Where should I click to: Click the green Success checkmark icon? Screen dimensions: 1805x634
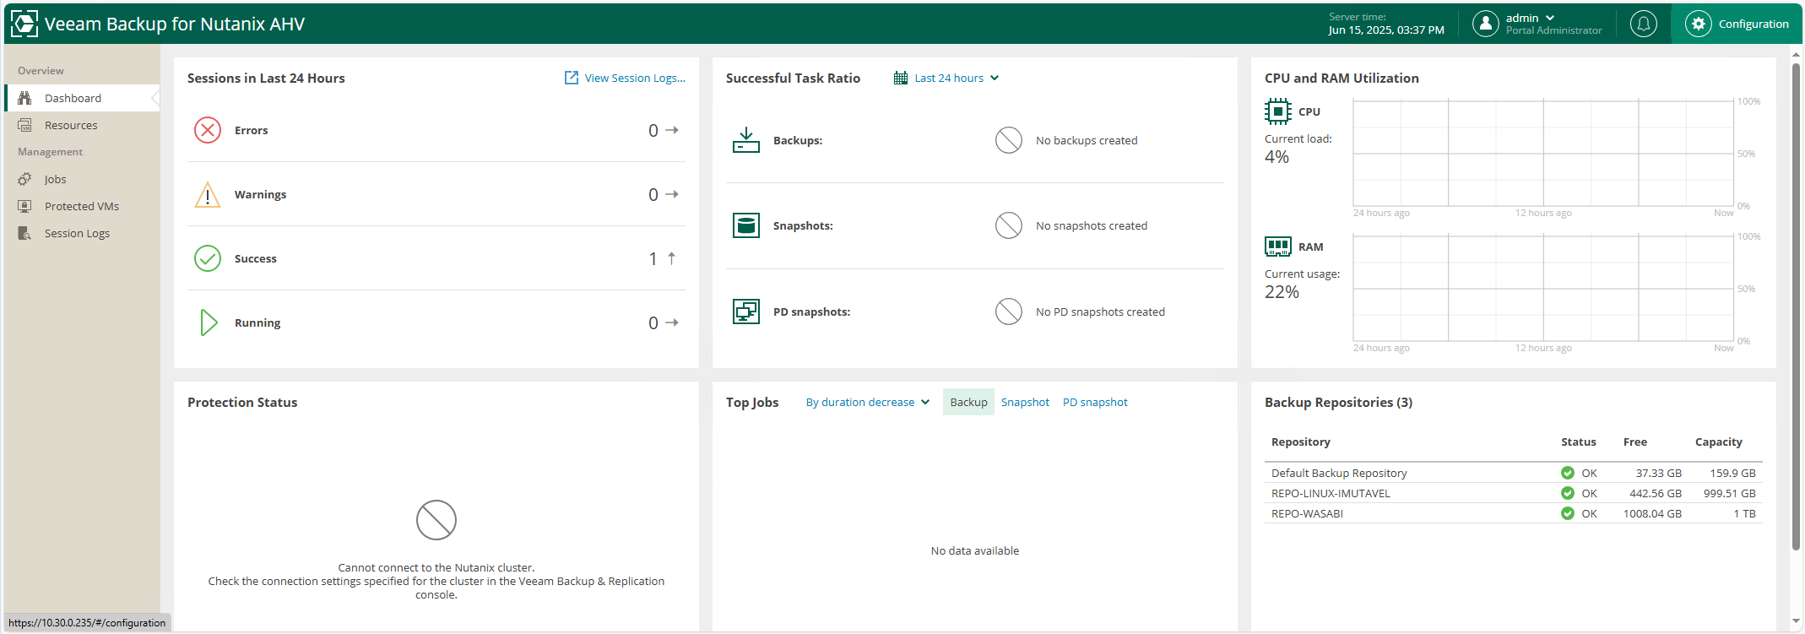208,258
